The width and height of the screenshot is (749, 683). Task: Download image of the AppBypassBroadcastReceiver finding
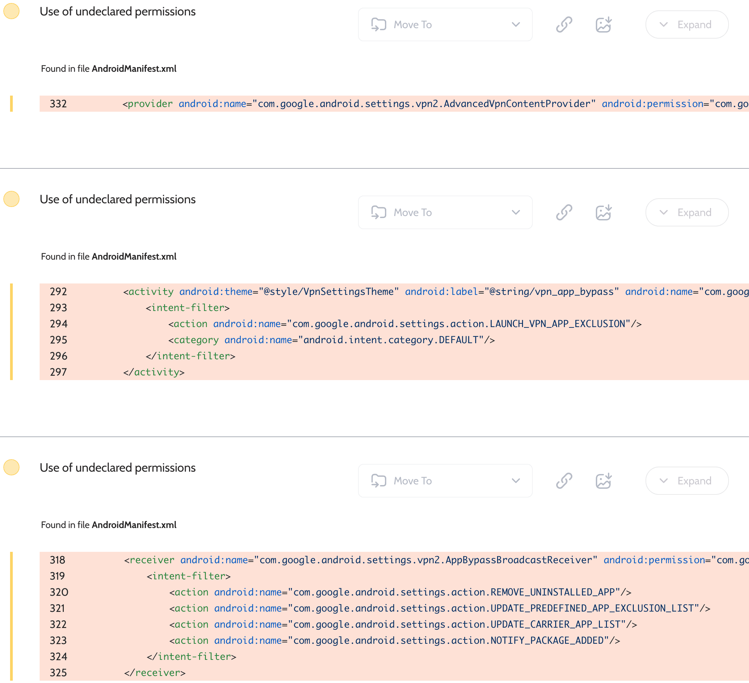tap(603, 480)
